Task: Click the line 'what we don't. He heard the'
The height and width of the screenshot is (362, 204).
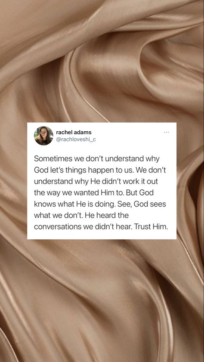Action: click(81, 215)
